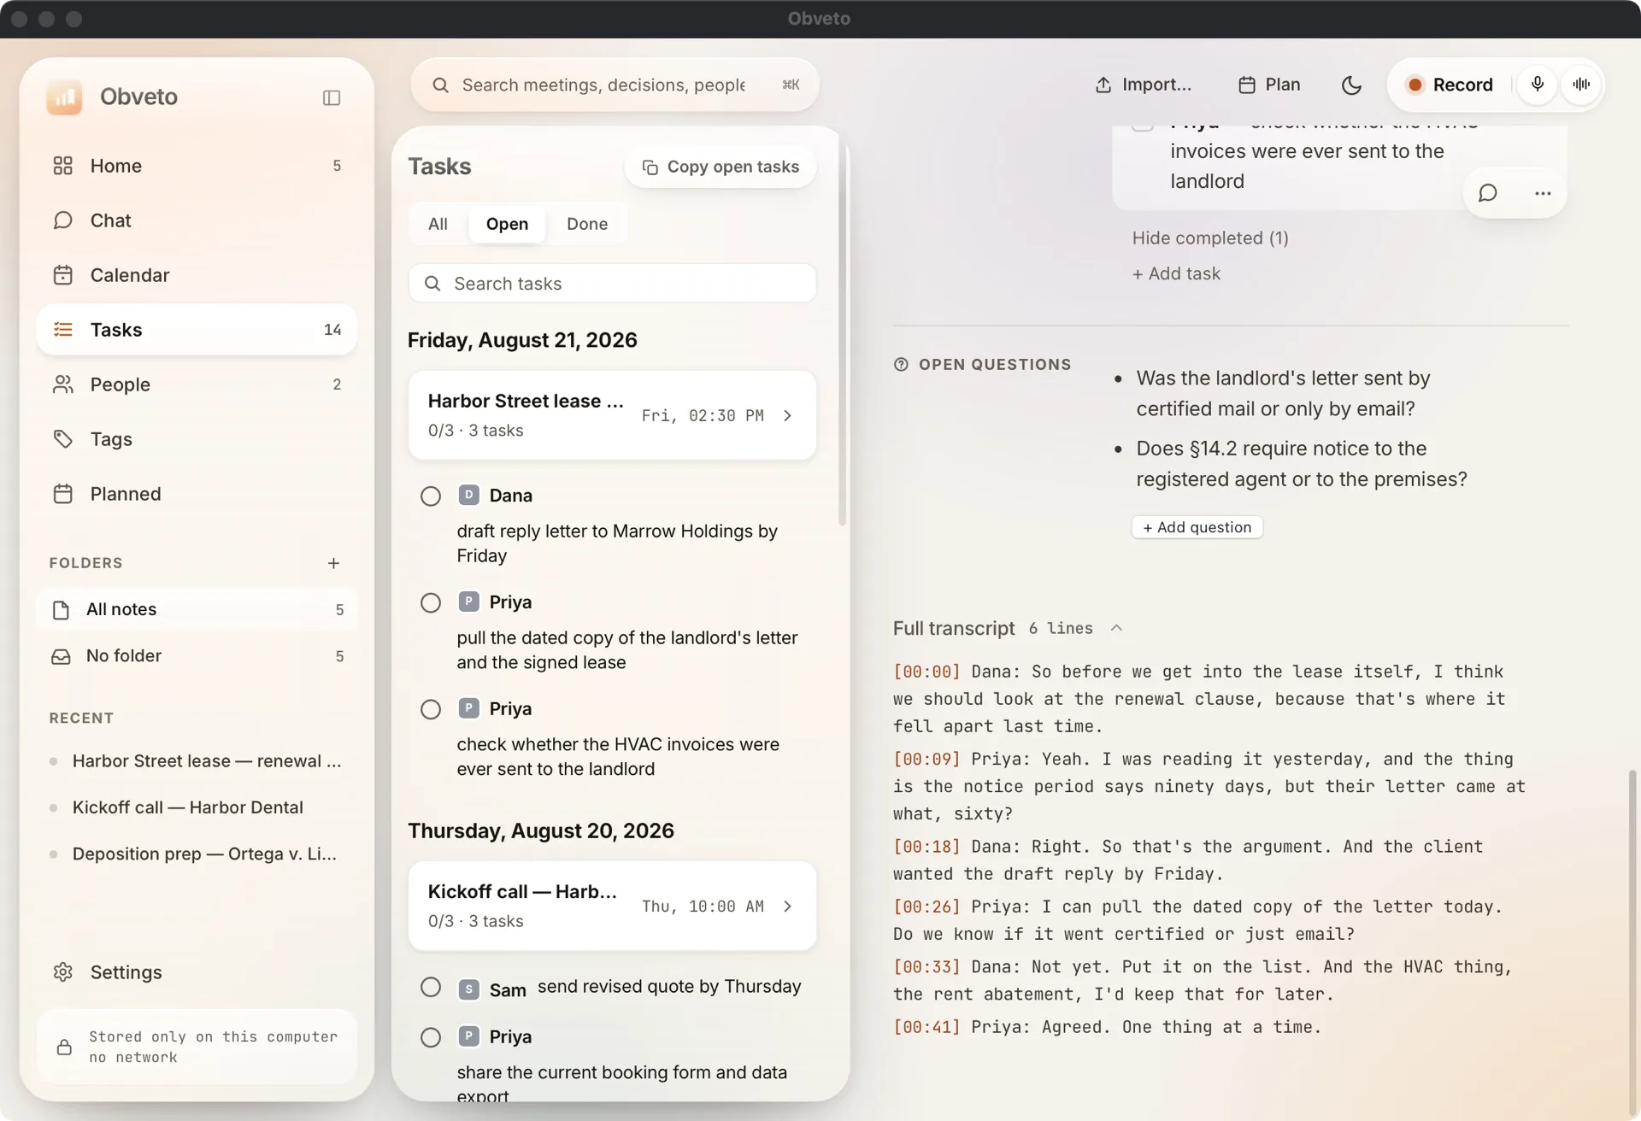This screenshot has height=1121, width=1641.
Task: Click Hide completed (1)
Action: click(x=1210, y=238)
